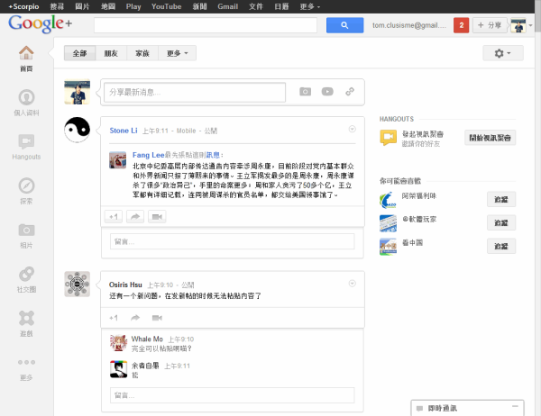Click the tom.clusisme@gmail account email

409,25
